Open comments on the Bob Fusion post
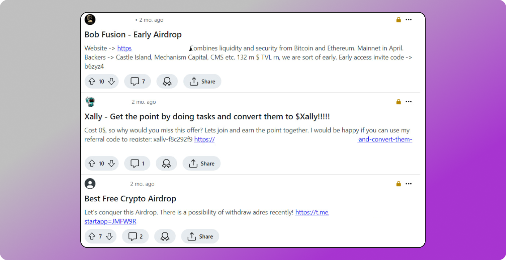506x260 pixels. coord(137,82)
